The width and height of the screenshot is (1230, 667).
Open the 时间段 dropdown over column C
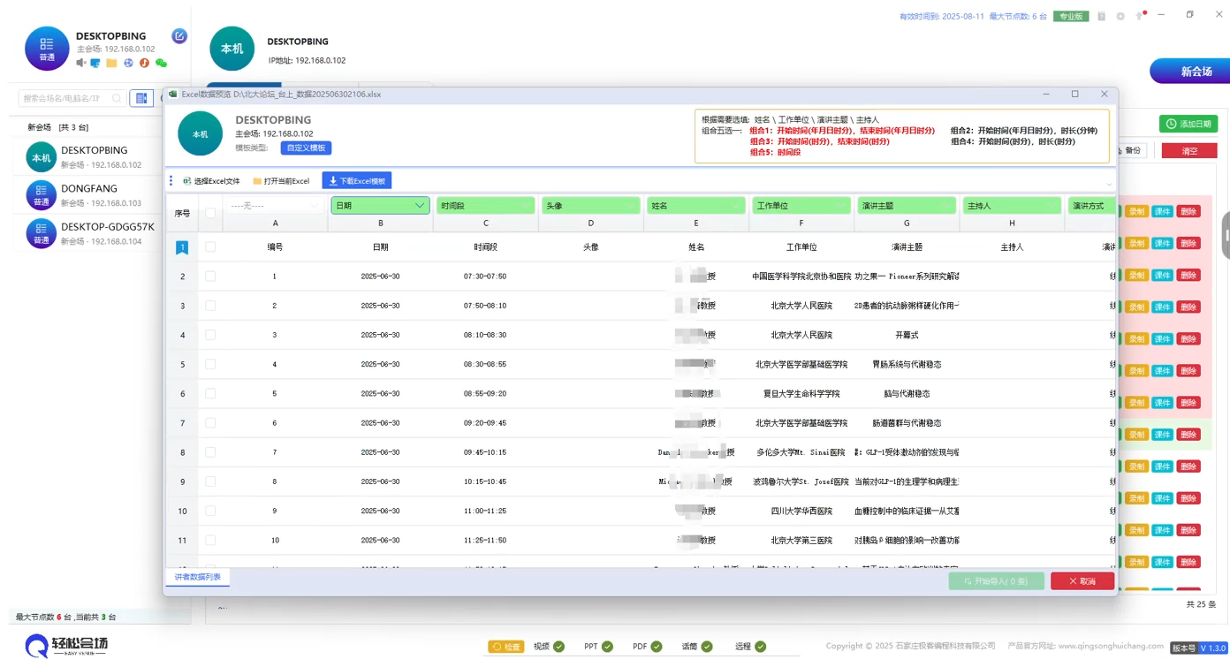(486, 206)
